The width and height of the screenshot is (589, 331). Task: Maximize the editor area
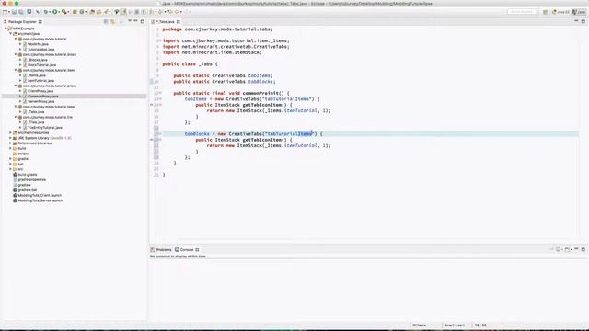[583, 21]
